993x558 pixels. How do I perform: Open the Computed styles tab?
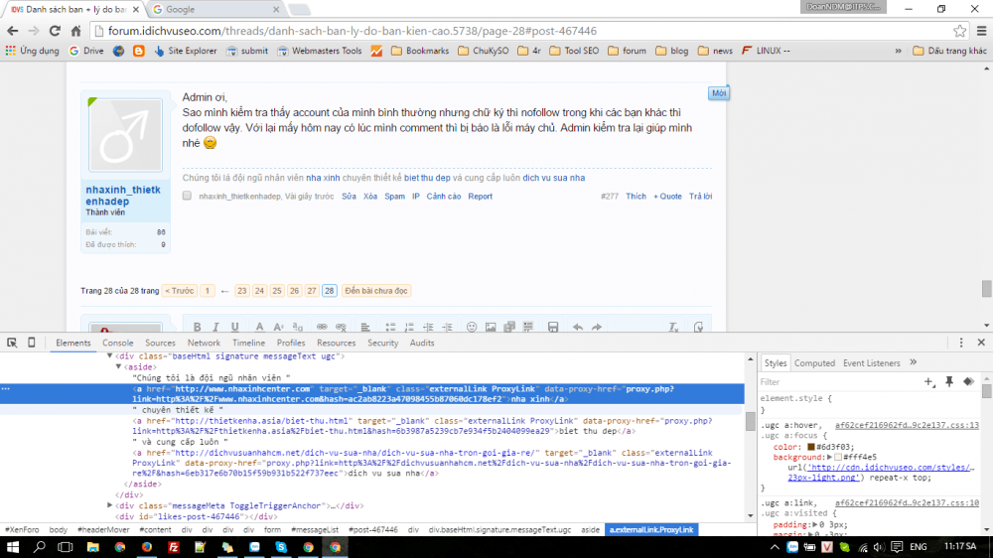pos(814,363)
